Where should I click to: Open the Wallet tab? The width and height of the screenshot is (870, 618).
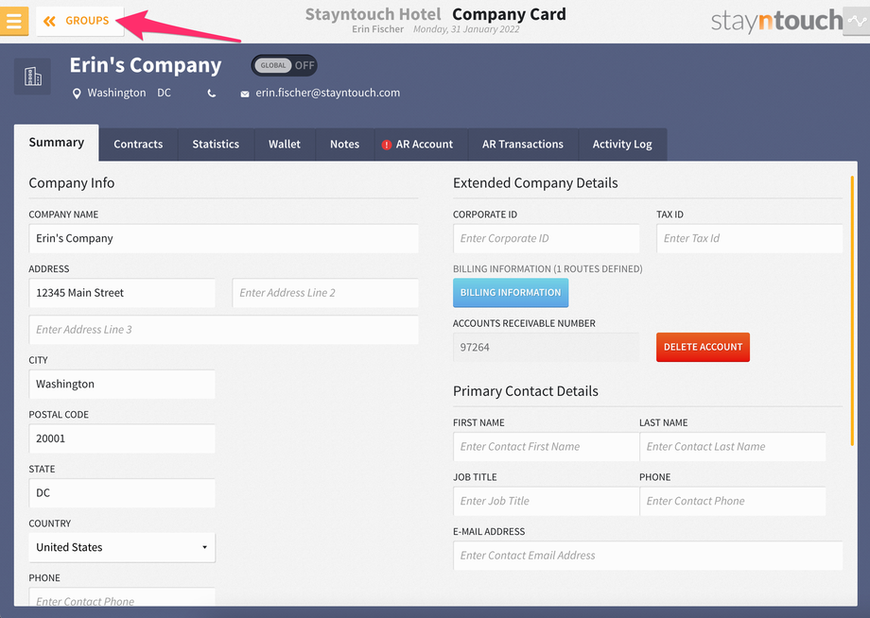[285, 145]
